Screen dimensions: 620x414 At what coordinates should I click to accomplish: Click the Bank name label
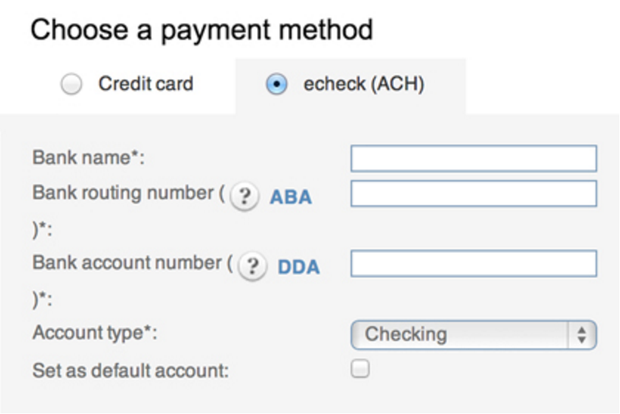(x=89, y=157)
